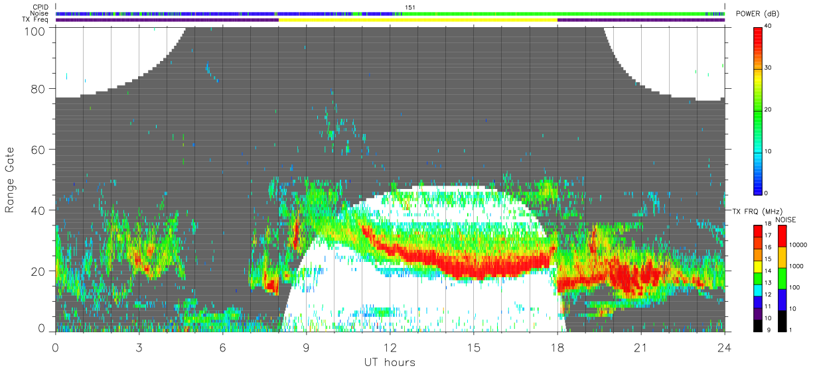Click the x-axis tick label 9
The width and height of the screenshot is (815, 376).
306,347
